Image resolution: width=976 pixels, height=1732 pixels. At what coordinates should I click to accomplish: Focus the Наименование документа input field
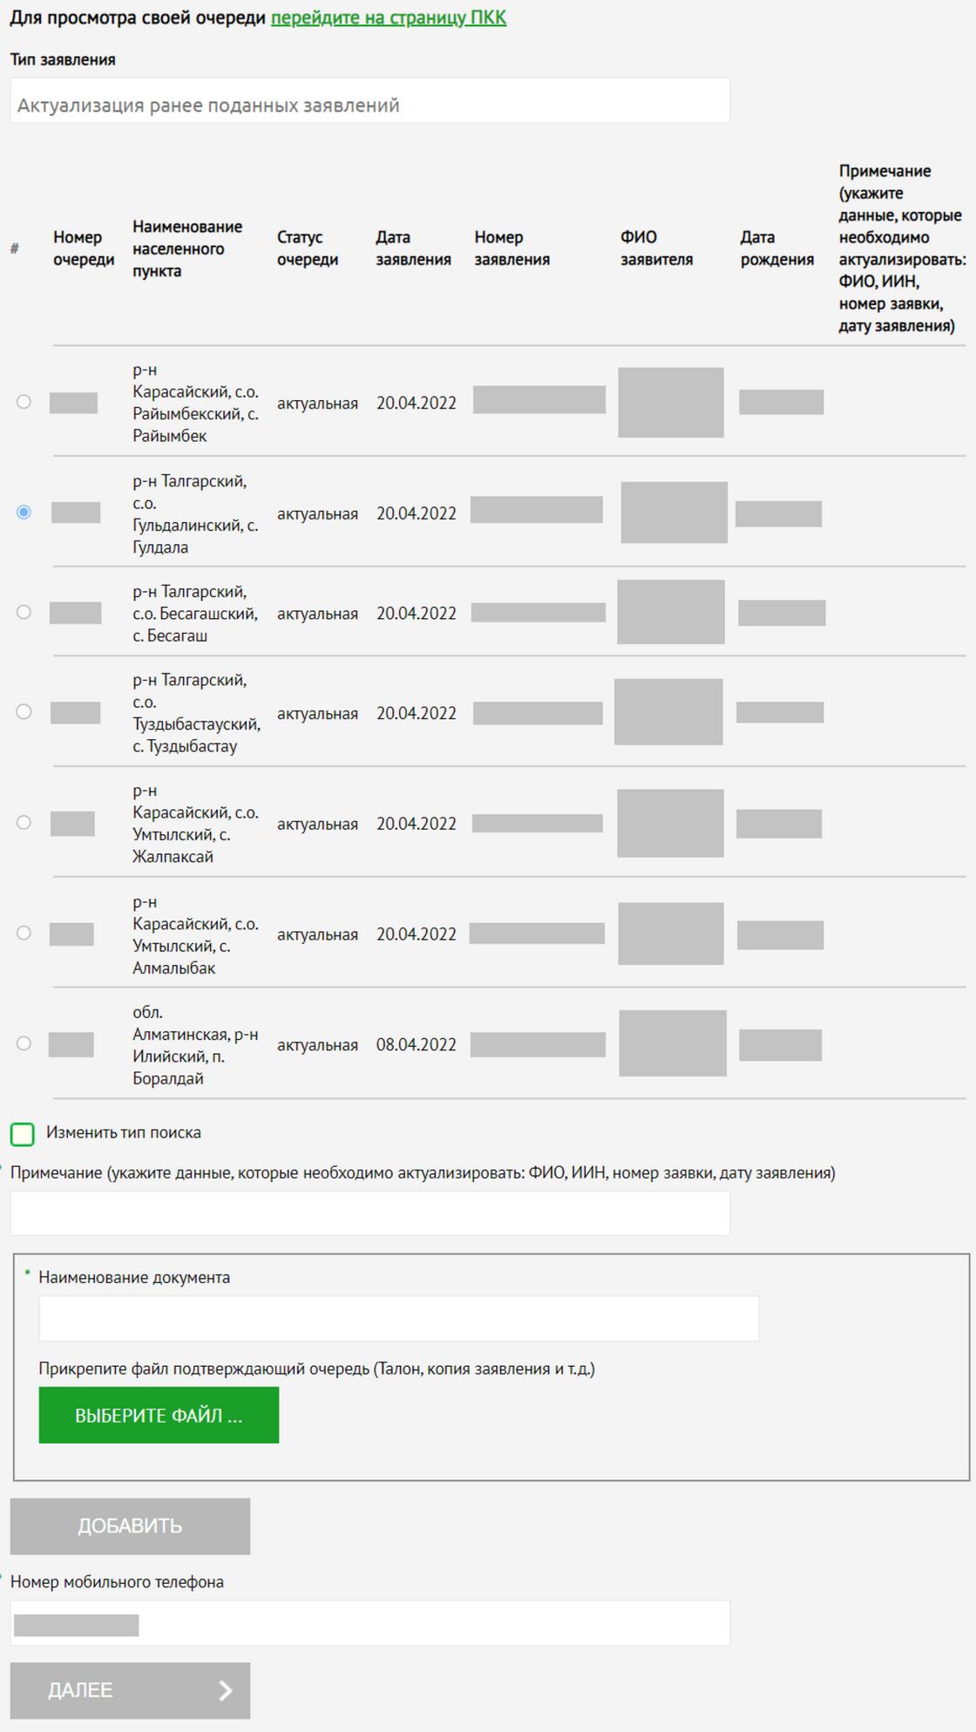click(x=398, y=1319)
